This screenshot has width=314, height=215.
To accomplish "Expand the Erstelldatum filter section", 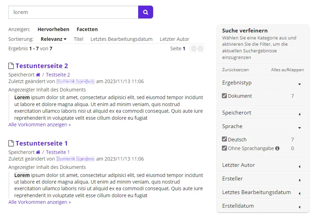I will 262,206.
